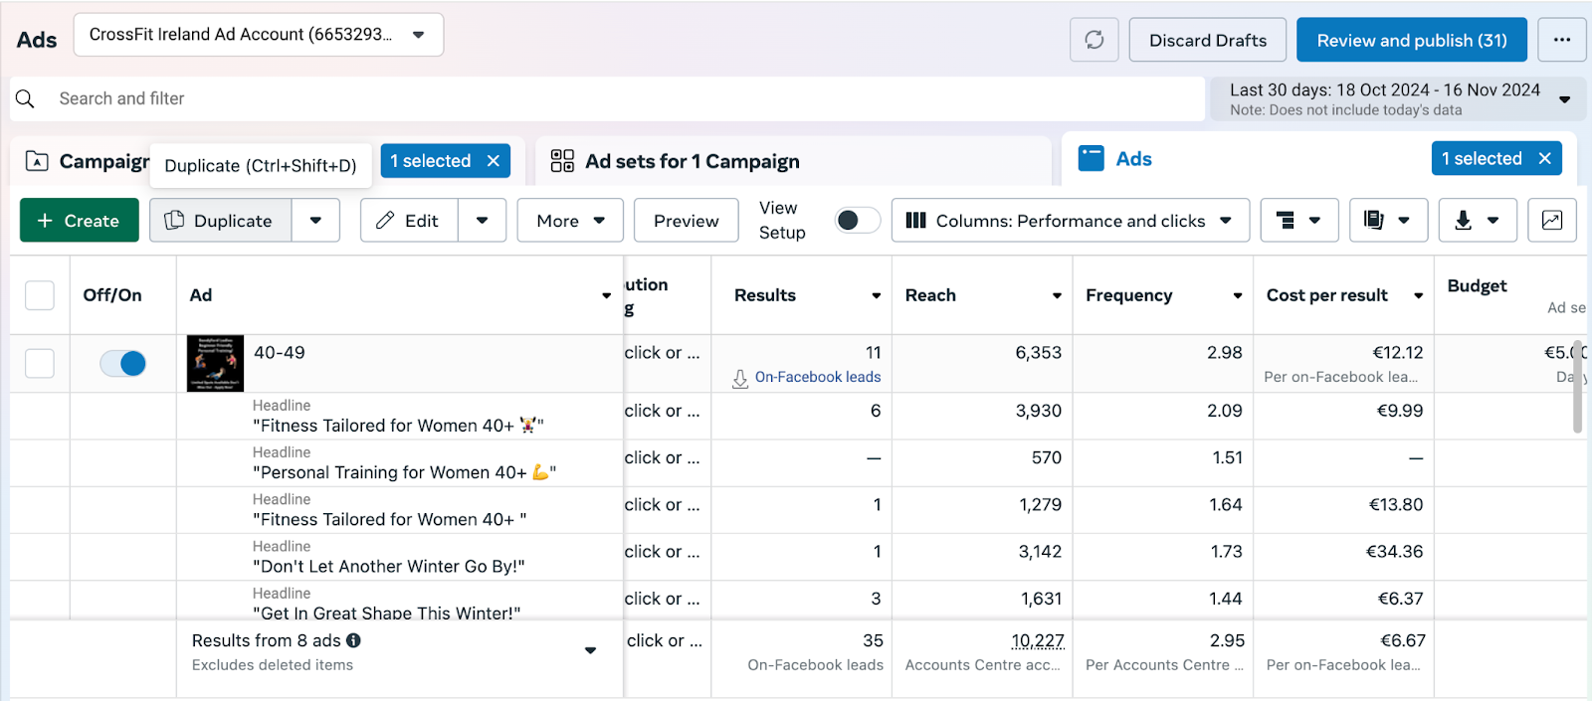Click Review and publish (31)
This screenshot has height=701, width=1592.
[1412, 40]
